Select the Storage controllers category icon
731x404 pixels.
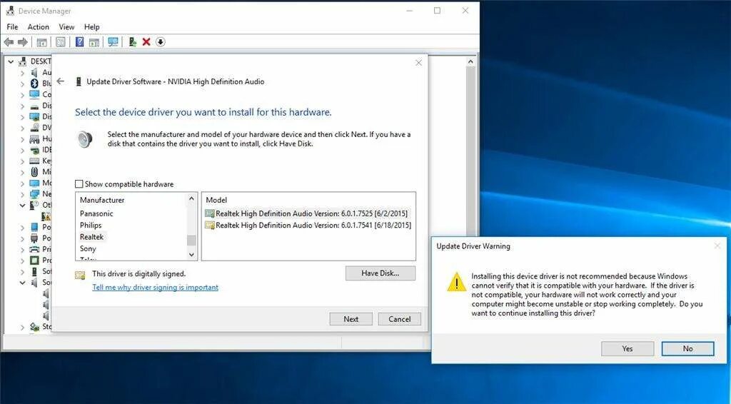[34, 327]
